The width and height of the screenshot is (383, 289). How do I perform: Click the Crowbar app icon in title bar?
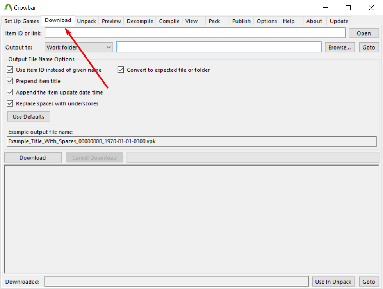(8, 7)
